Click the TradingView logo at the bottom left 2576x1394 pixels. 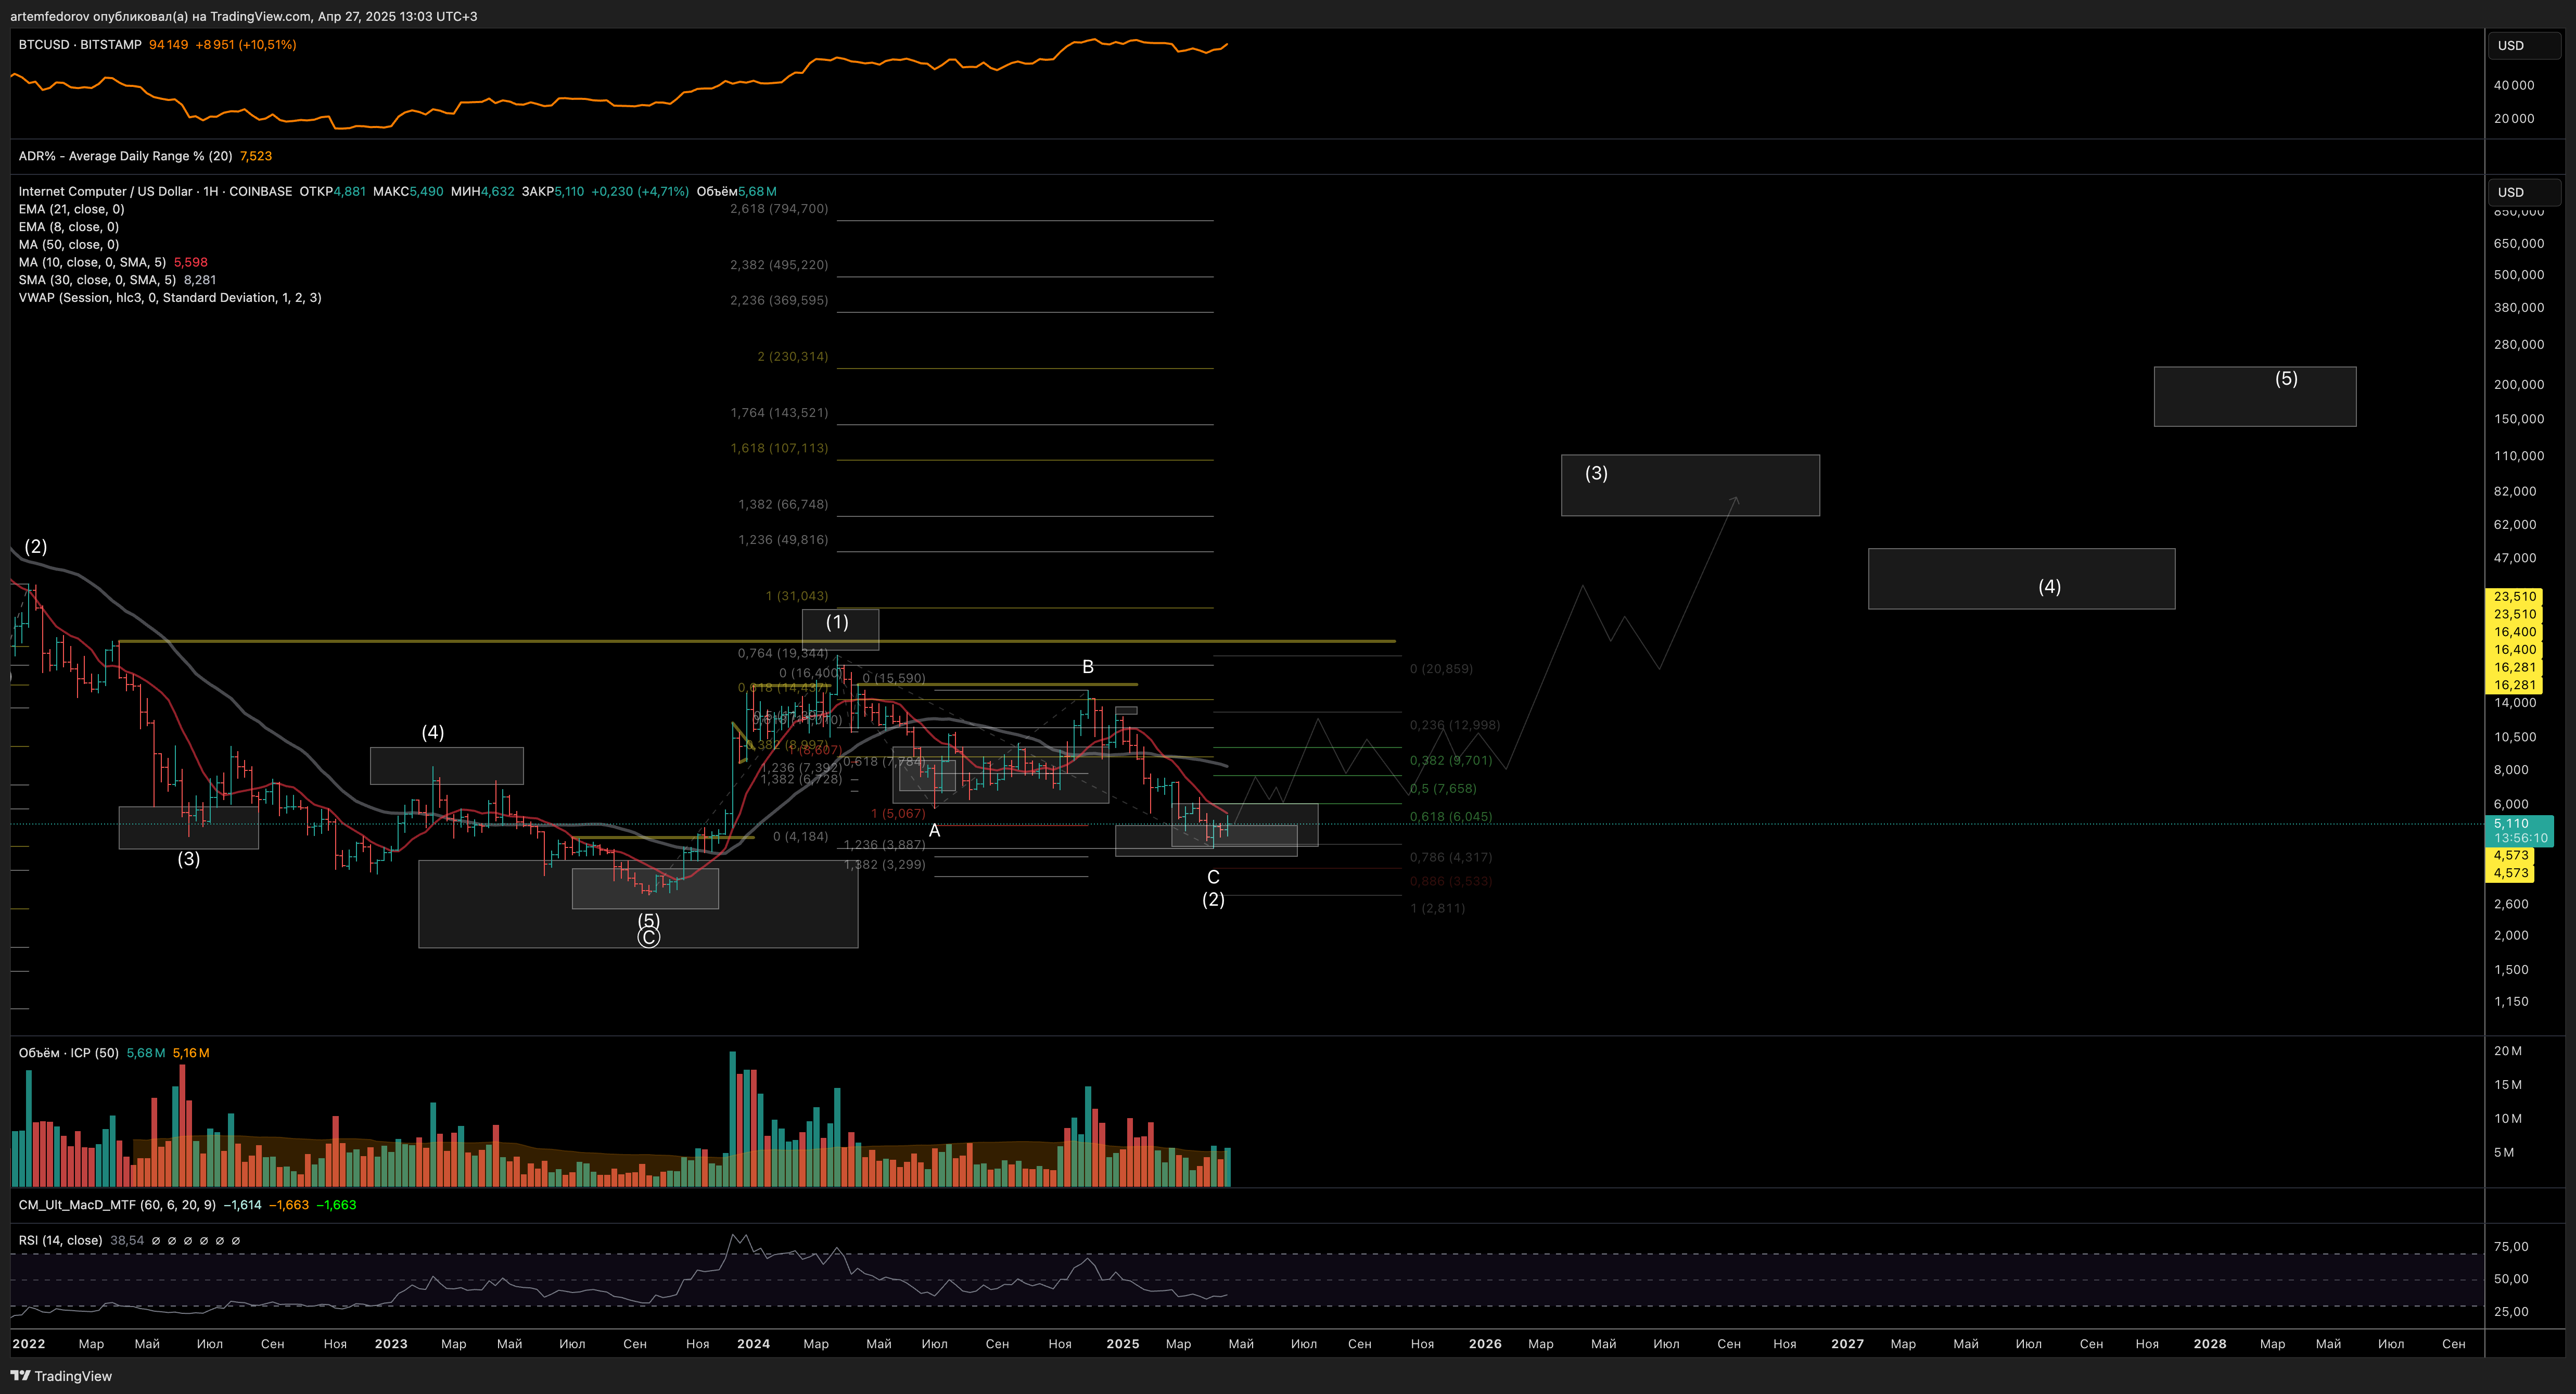pos(61,1376)
